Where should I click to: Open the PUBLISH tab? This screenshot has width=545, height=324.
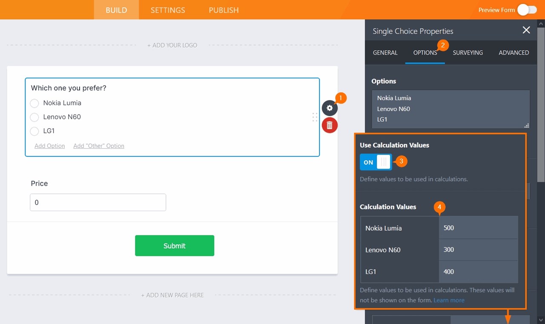click(224, 10)
